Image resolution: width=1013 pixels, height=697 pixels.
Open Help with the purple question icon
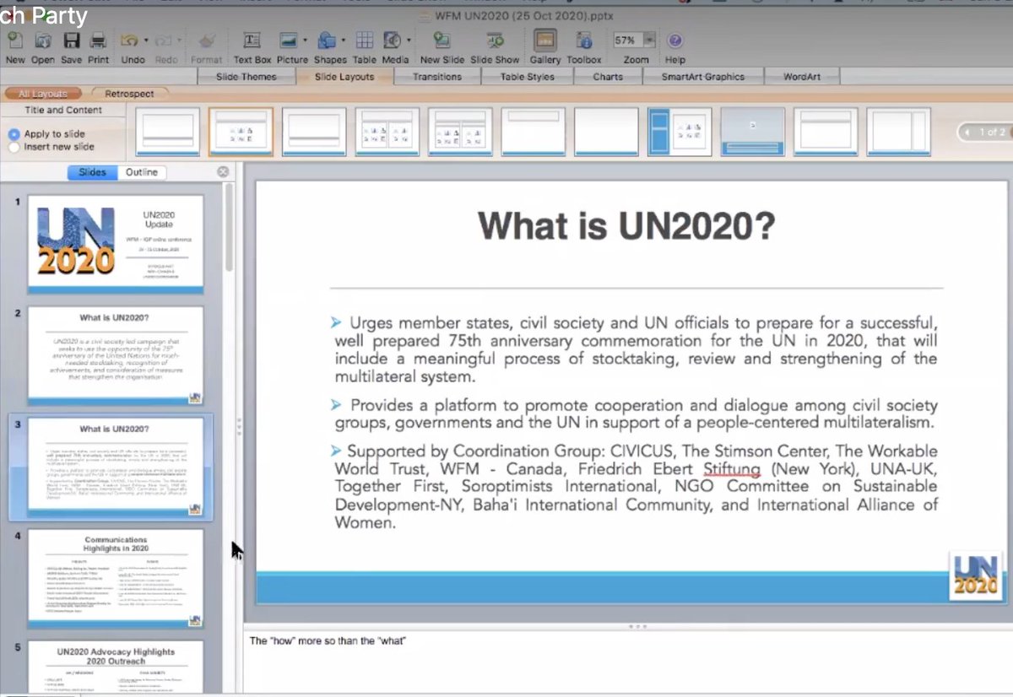click(x=674, y=41)
